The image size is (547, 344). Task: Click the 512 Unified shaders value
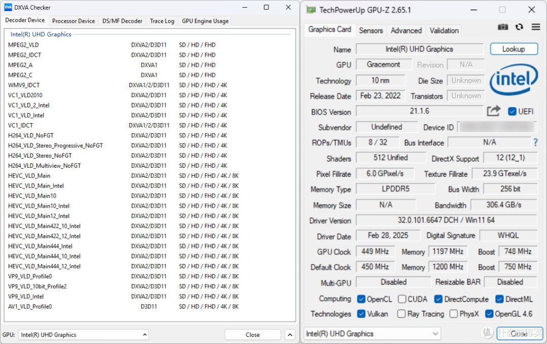[x=390, y=158]
